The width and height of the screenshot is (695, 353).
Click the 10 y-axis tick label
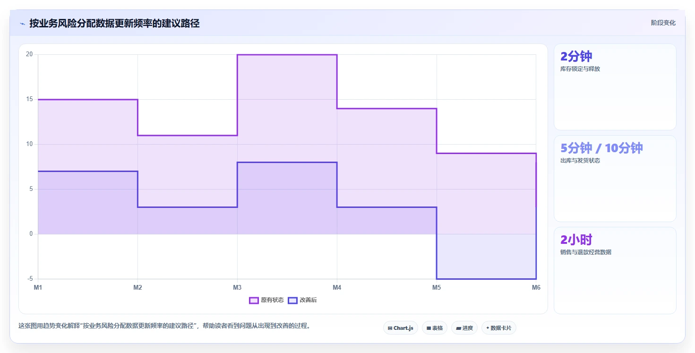[x=29, y=144]
